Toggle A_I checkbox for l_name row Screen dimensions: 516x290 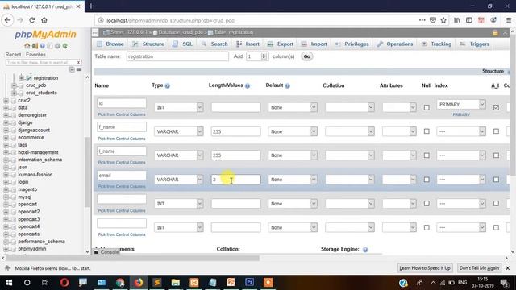pos(496,155)
